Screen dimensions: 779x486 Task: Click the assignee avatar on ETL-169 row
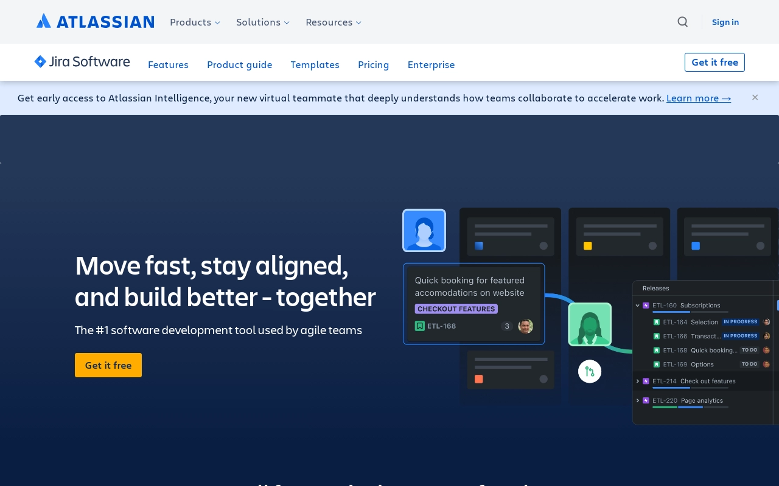pyautogui.click(x=767, y=364)
